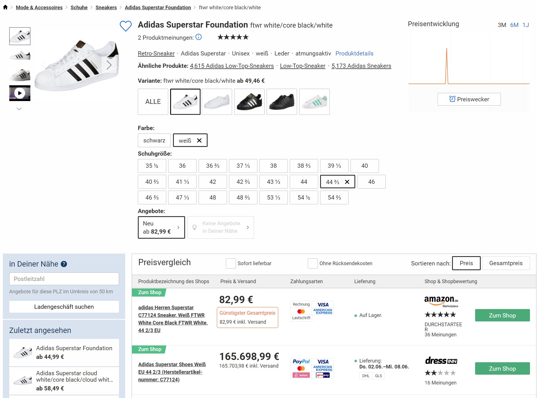Open 5,173 Adidas Sneakers link
537x398 pixels.
(361, 66)
